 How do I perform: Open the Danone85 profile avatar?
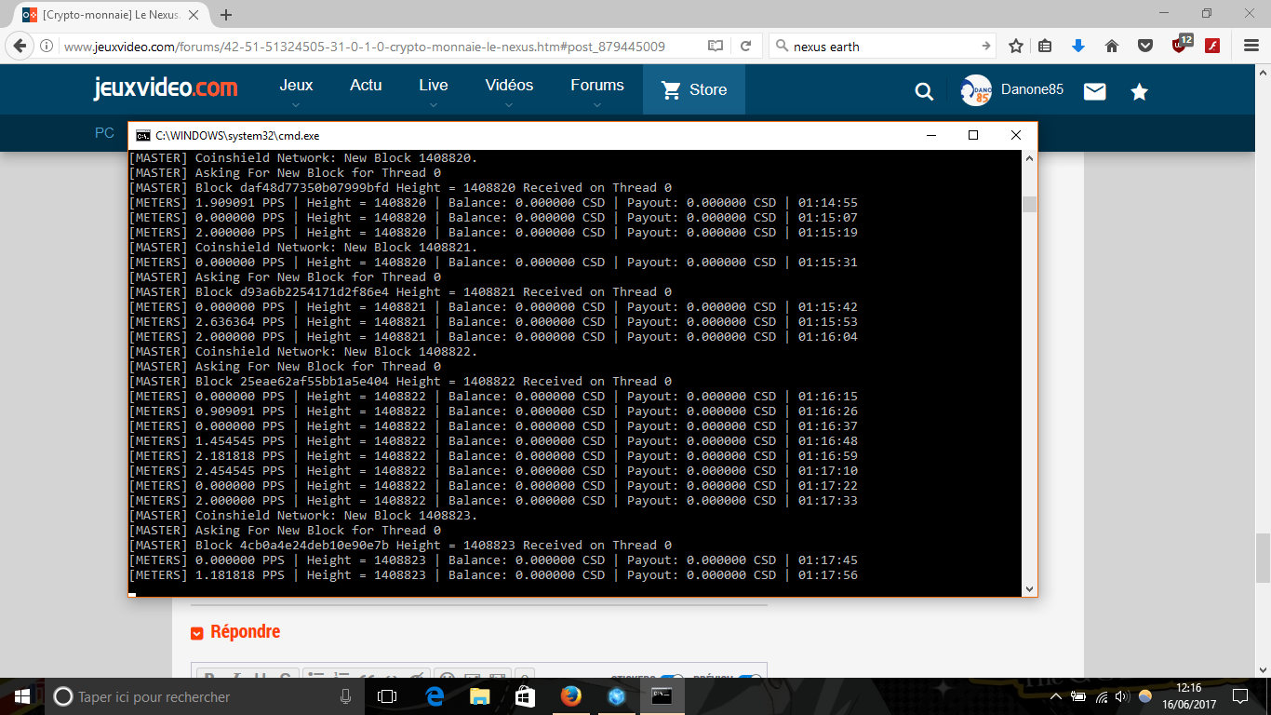[976, 90]
